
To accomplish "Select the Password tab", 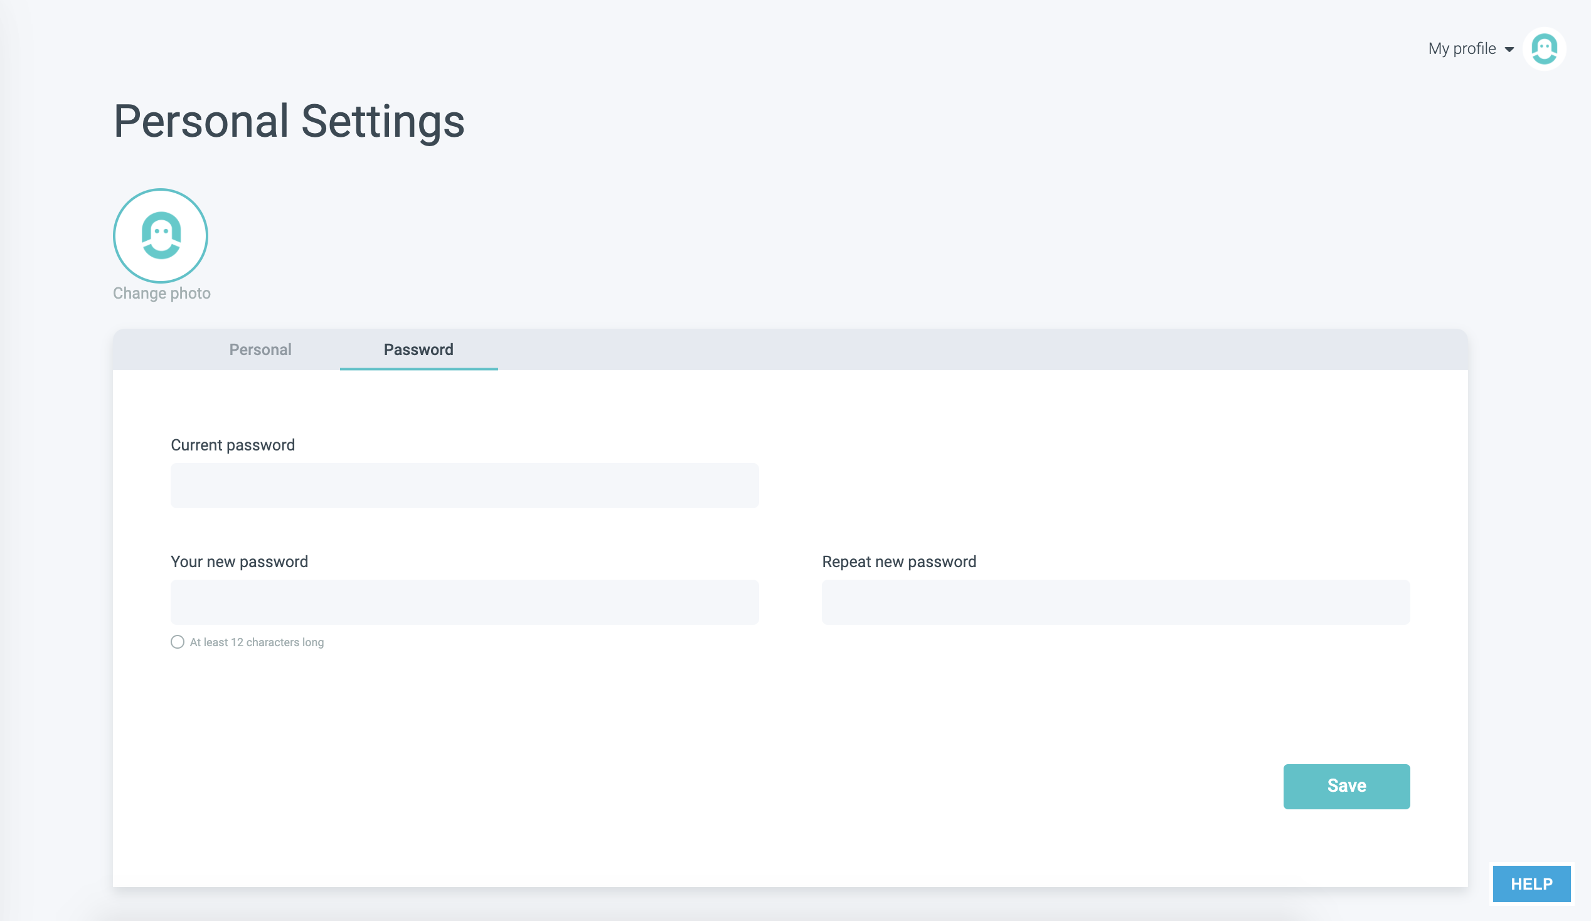I will coord(418,349).
